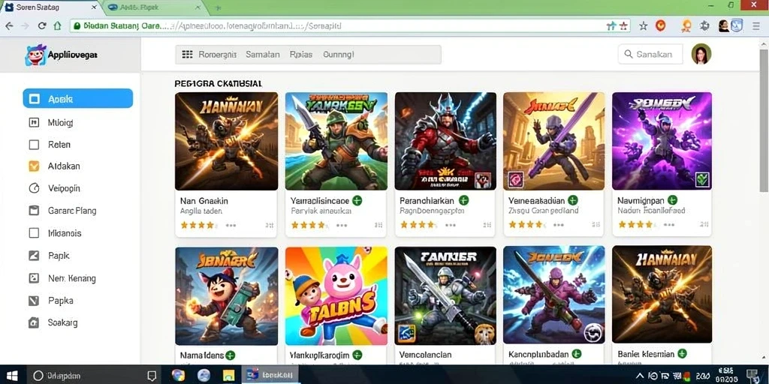Switch to the second browser tab
This screenshot has width=769, height=384.
coord(153,7)
